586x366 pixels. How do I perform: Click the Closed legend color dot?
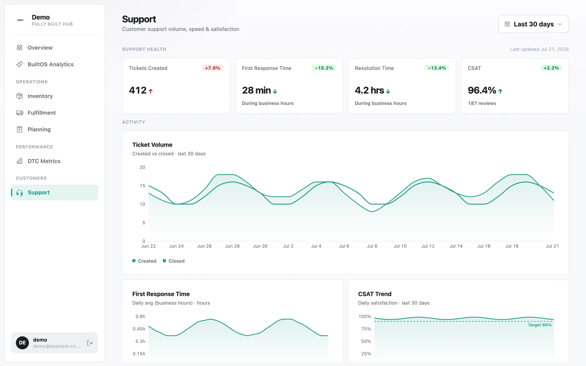point(164,261)
